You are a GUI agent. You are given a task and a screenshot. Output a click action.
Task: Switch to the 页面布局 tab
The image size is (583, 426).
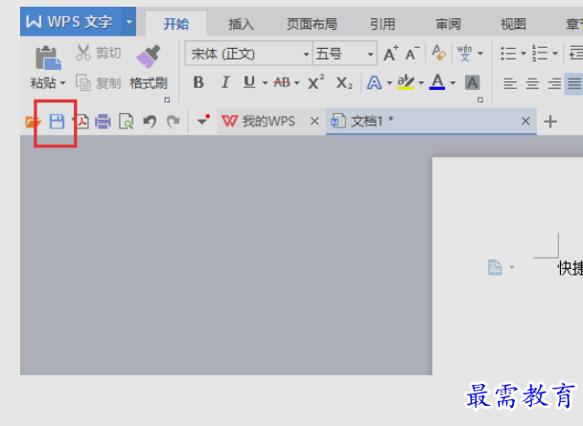[x=312, y=24]
